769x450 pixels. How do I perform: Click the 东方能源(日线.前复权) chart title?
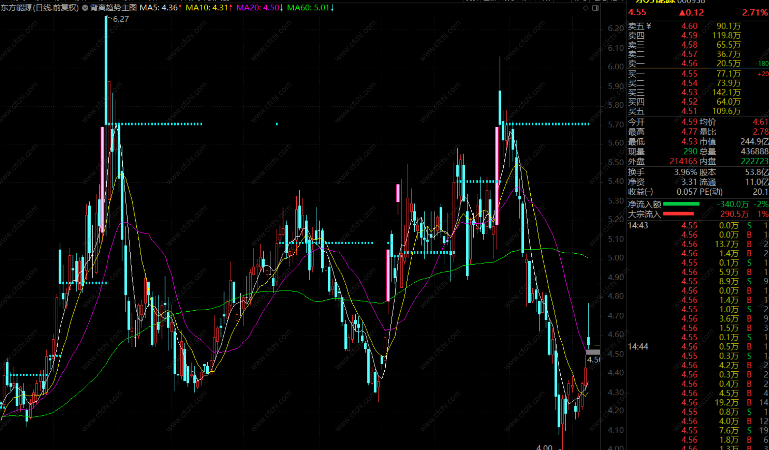tap(40, 8)
